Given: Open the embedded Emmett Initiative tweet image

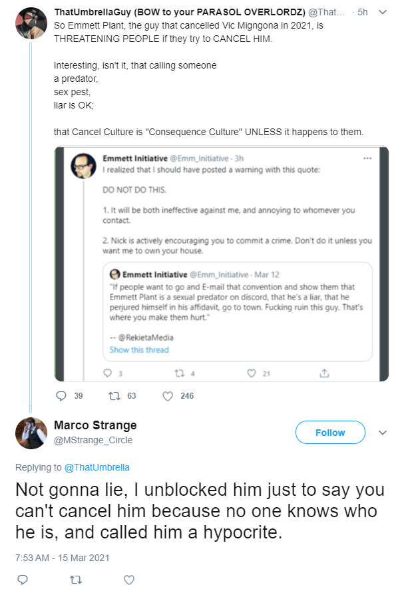Looking at the screenshot, I should coord(222,264).
